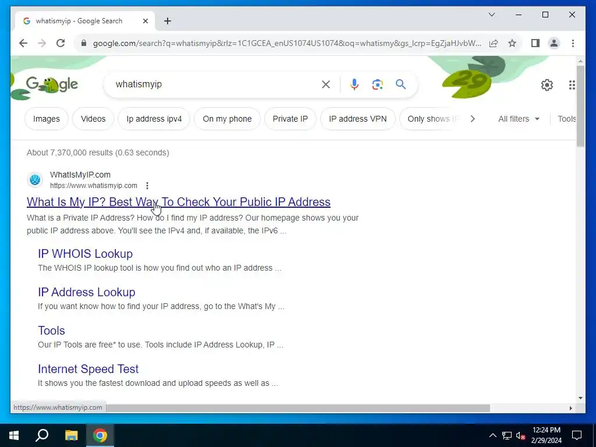
Task: Open What Is My IP? Best Way result link
Action: click(x=178, y=202)
